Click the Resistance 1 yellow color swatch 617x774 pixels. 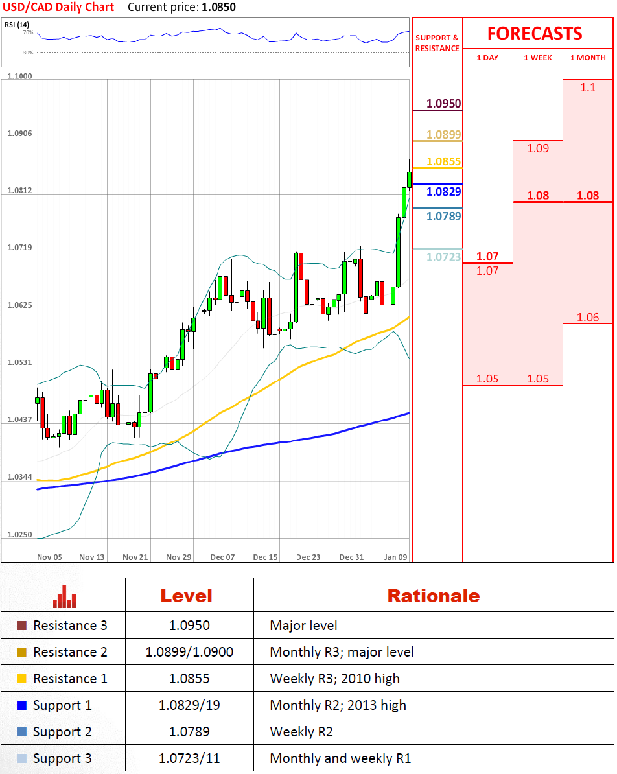pos(22,679)
